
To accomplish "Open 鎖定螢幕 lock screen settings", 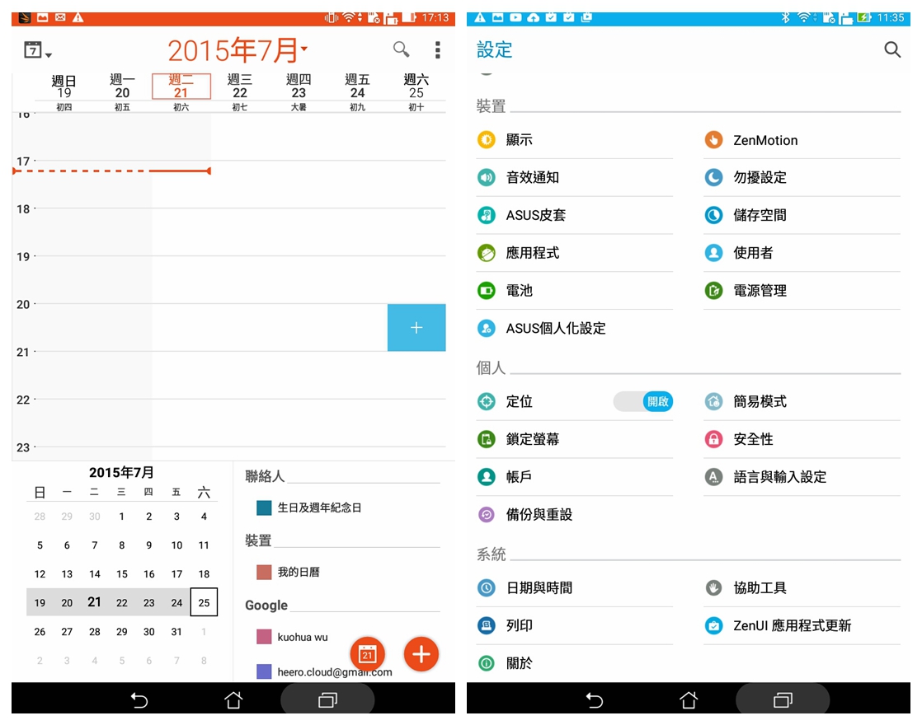I will 575,439.
